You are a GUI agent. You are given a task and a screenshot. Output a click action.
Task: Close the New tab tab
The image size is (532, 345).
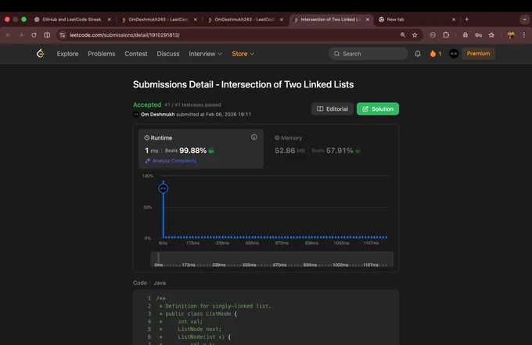tap(454, 20)
